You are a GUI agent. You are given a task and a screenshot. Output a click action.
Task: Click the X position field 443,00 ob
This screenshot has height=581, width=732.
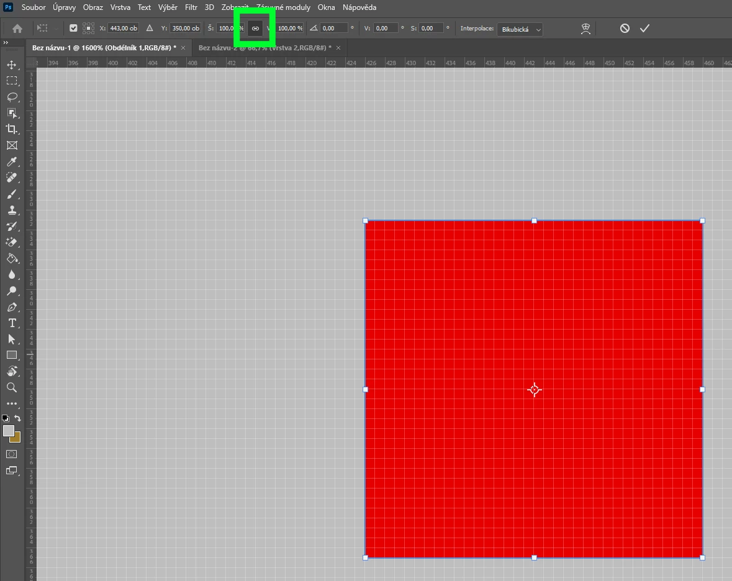124,28
